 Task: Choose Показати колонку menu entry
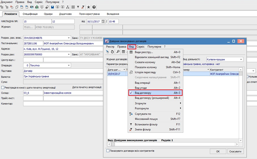155,67
